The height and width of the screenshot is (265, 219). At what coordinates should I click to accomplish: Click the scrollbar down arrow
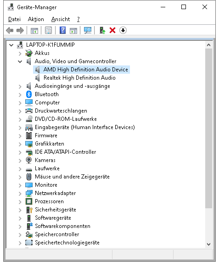pos(208,244)
